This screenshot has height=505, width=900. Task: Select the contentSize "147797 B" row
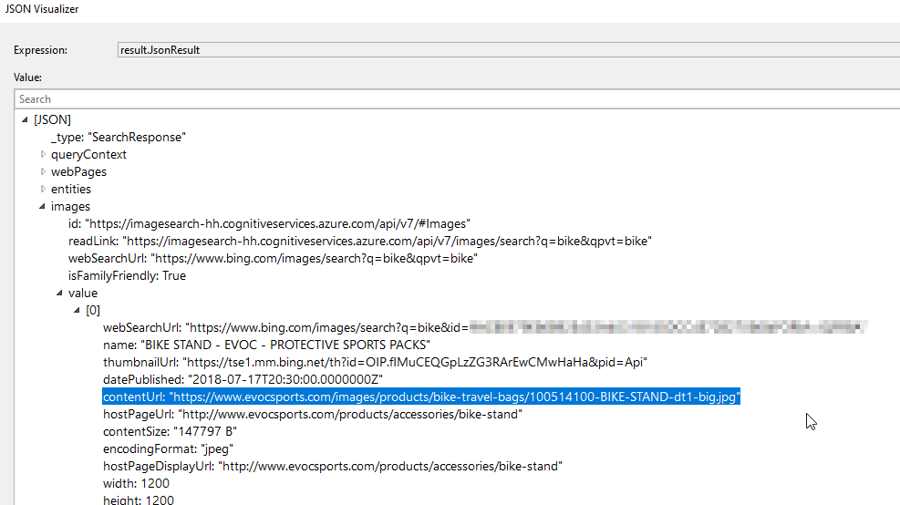tap(170, 431)
